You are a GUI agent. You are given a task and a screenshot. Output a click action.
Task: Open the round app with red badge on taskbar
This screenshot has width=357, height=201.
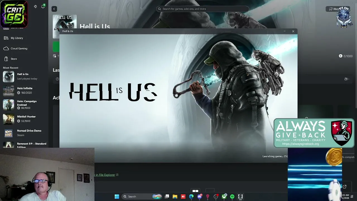click(216, 197)
